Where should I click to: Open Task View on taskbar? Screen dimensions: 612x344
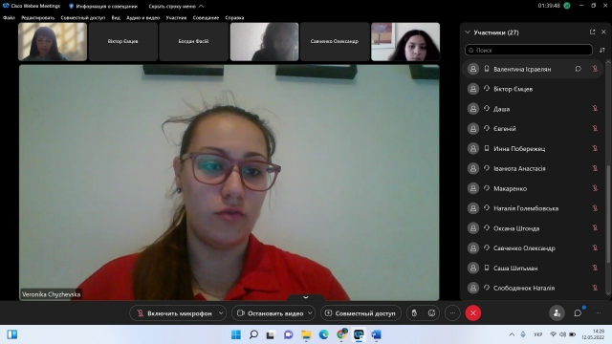pos(271,334)
